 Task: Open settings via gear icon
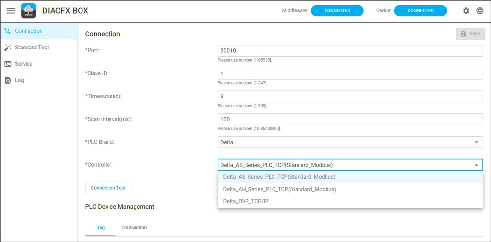point(466,11)
